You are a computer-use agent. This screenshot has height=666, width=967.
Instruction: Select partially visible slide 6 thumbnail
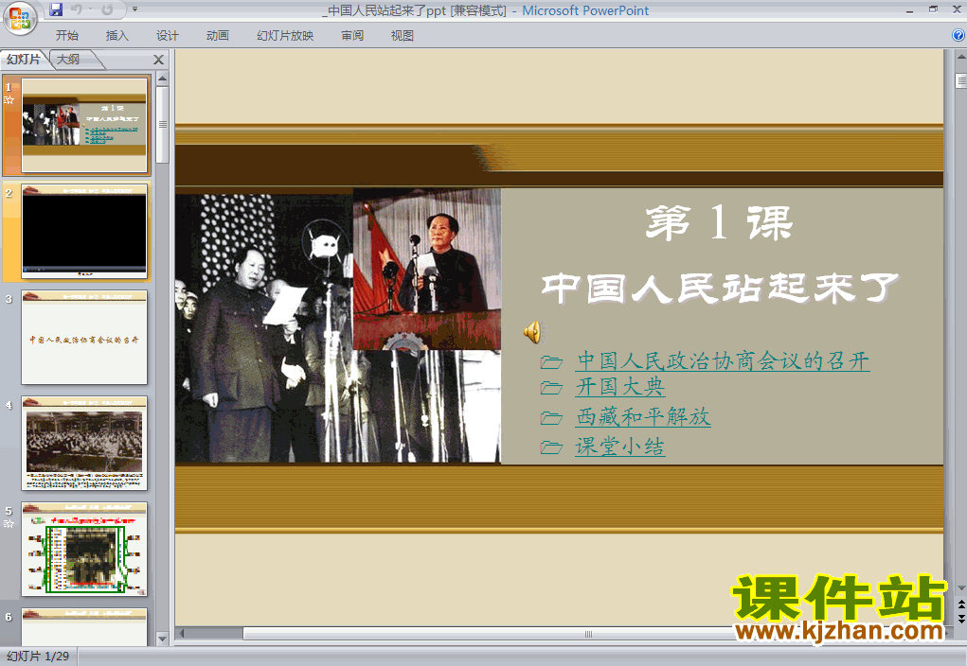point(84,626)
